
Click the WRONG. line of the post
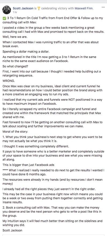[9, 81]
